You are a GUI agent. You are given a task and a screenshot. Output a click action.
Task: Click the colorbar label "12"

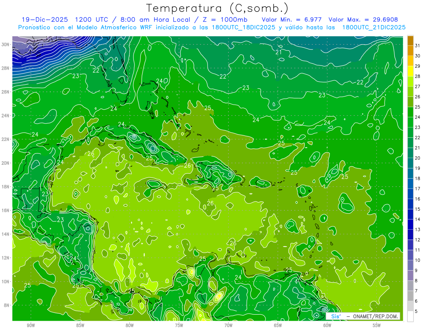(x=417, y=240)
